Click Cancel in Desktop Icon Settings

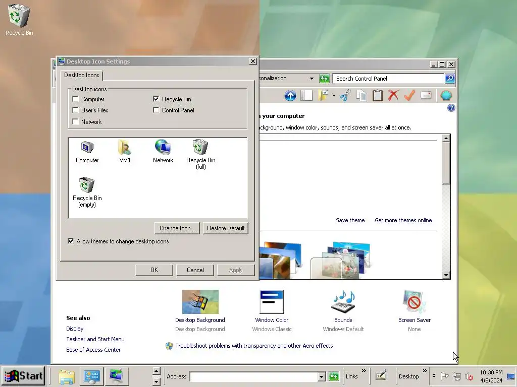[x=195, y=270]
